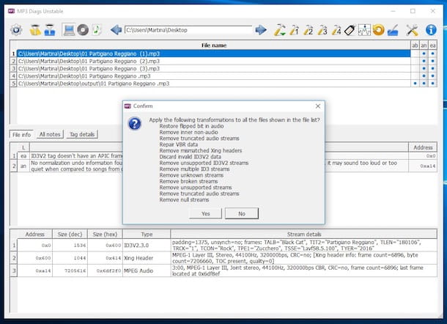Apply custom transformation list 4 hammer icon
The width and height of the screenshot is (447, 324).
tap(336, 30)
